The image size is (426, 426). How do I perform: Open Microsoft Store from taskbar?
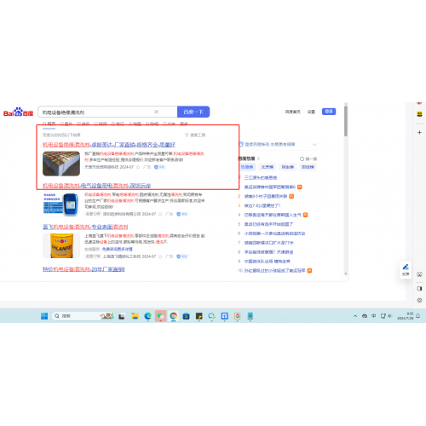click(186, 316)
